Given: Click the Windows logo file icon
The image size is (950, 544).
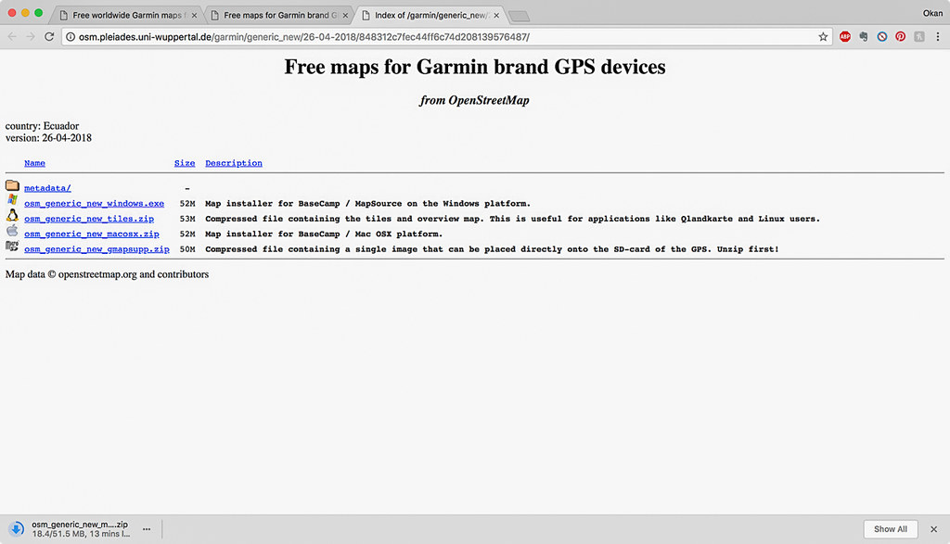Looking at the screenshot, I should pyautogui.click(x=12, y=200).
